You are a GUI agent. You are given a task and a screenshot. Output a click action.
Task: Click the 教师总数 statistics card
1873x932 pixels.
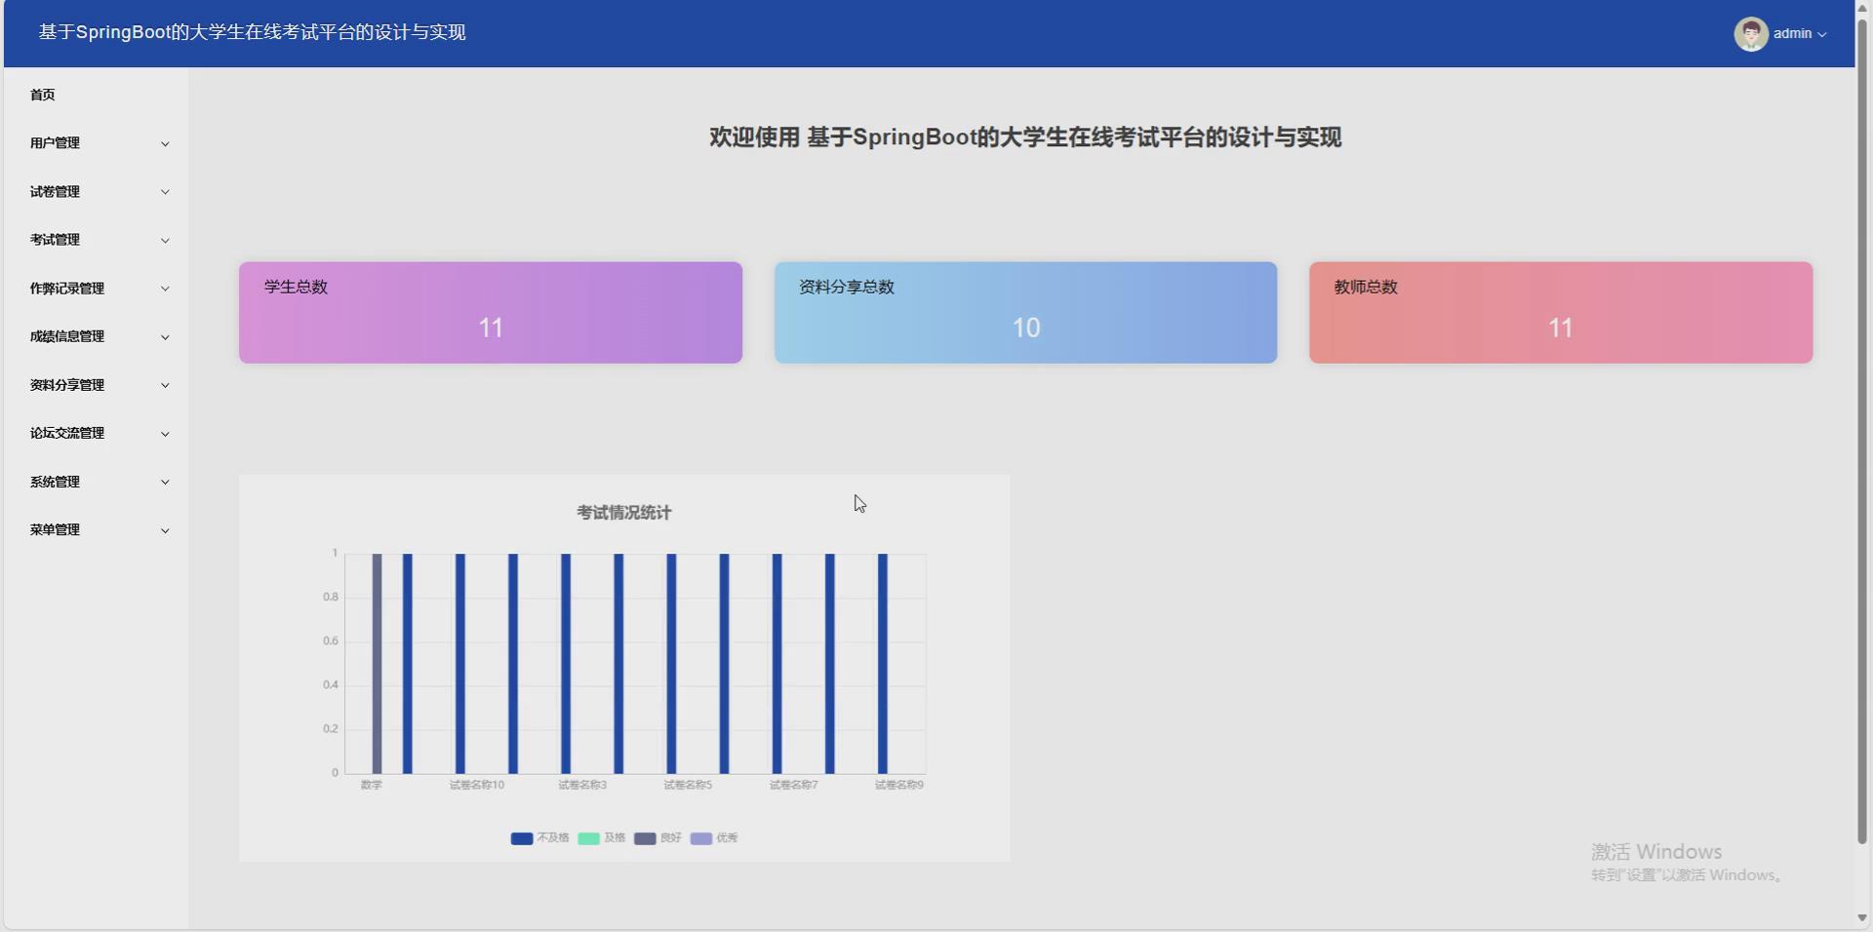point(1561,312)
